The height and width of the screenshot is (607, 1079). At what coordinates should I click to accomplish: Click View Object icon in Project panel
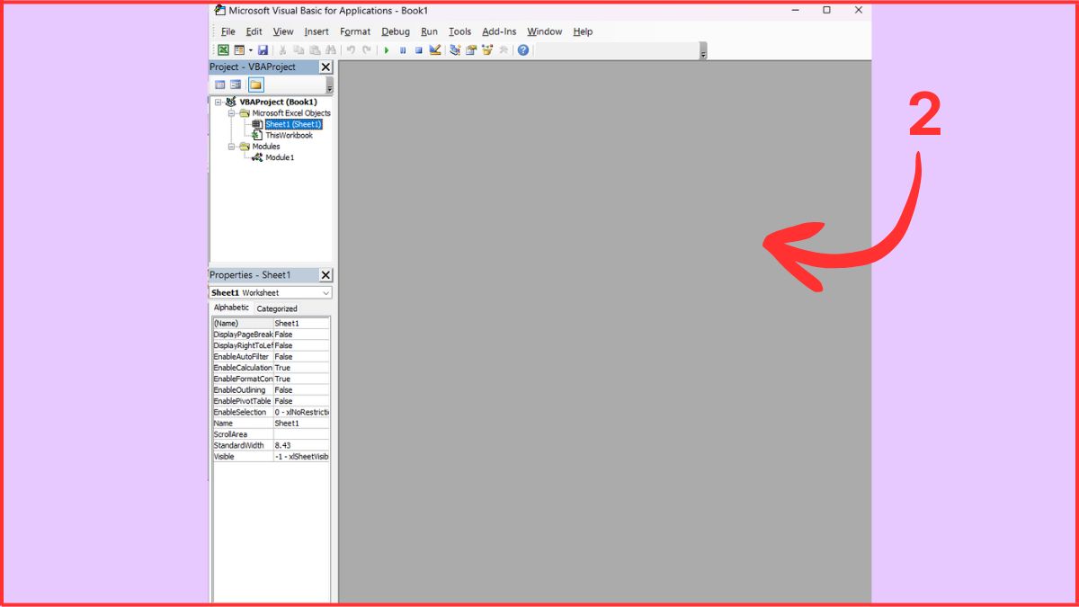236,85
